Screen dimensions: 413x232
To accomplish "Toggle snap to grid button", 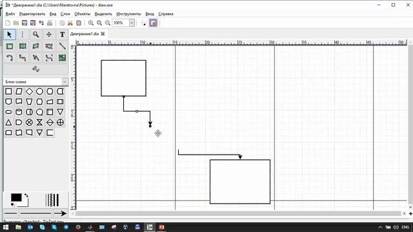I will 143,23.
